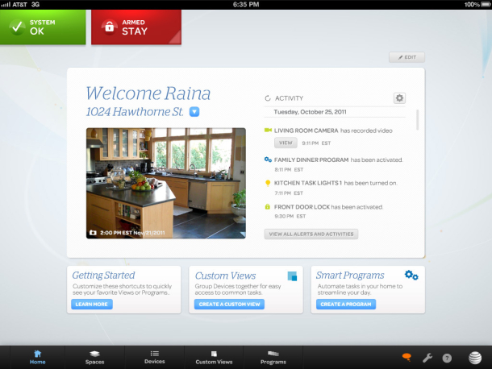
Task: Tap the System OK status tile
Action: point(43,27)
